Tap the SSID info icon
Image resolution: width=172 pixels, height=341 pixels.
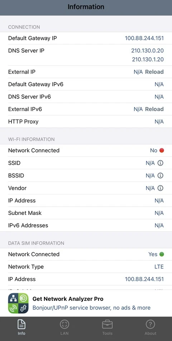(160, 163)
